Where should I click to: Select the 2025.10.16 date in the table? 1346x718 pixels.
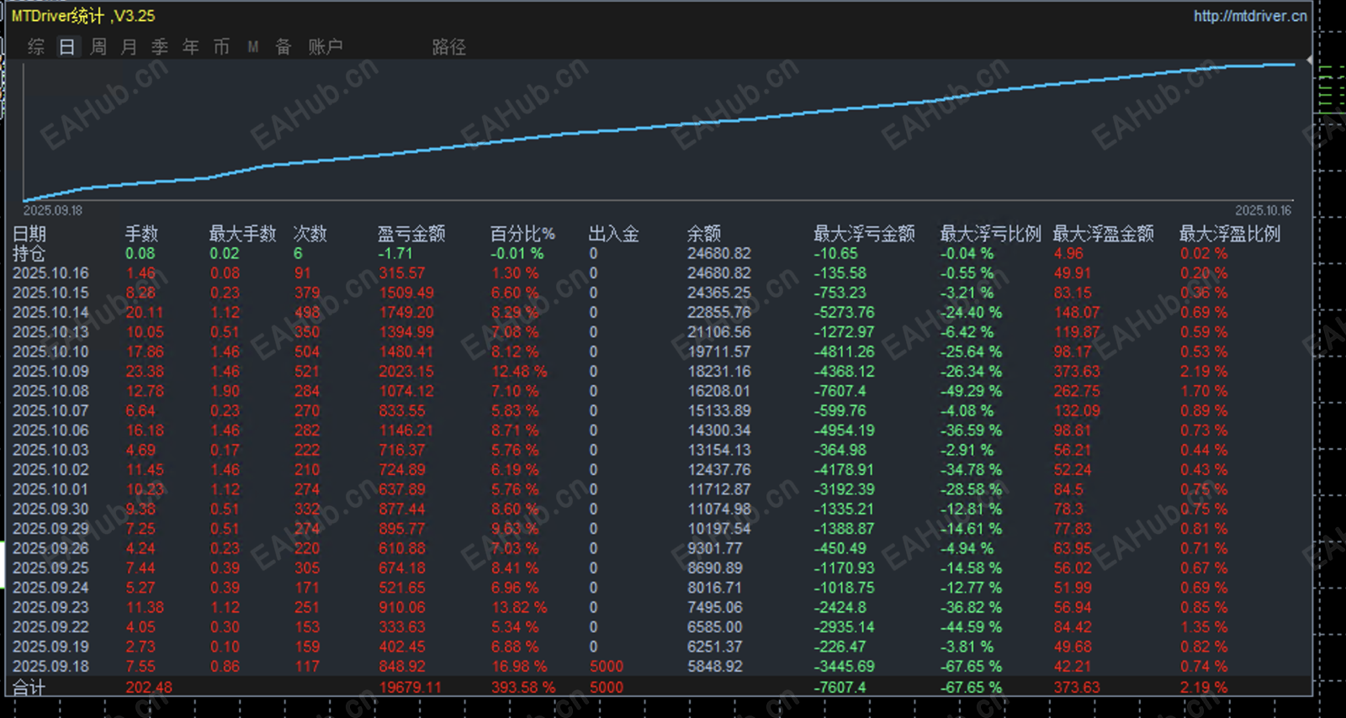pos(50,273)
